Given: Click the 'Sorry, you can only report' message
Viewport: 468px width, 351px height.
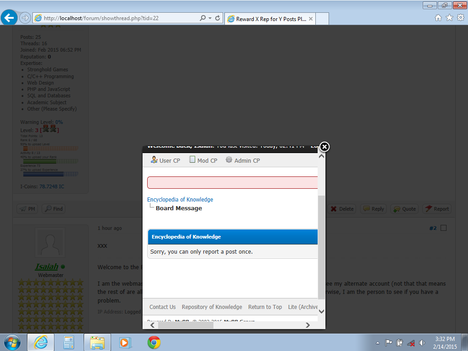Looking at the screenshot, I should (202, 252).
